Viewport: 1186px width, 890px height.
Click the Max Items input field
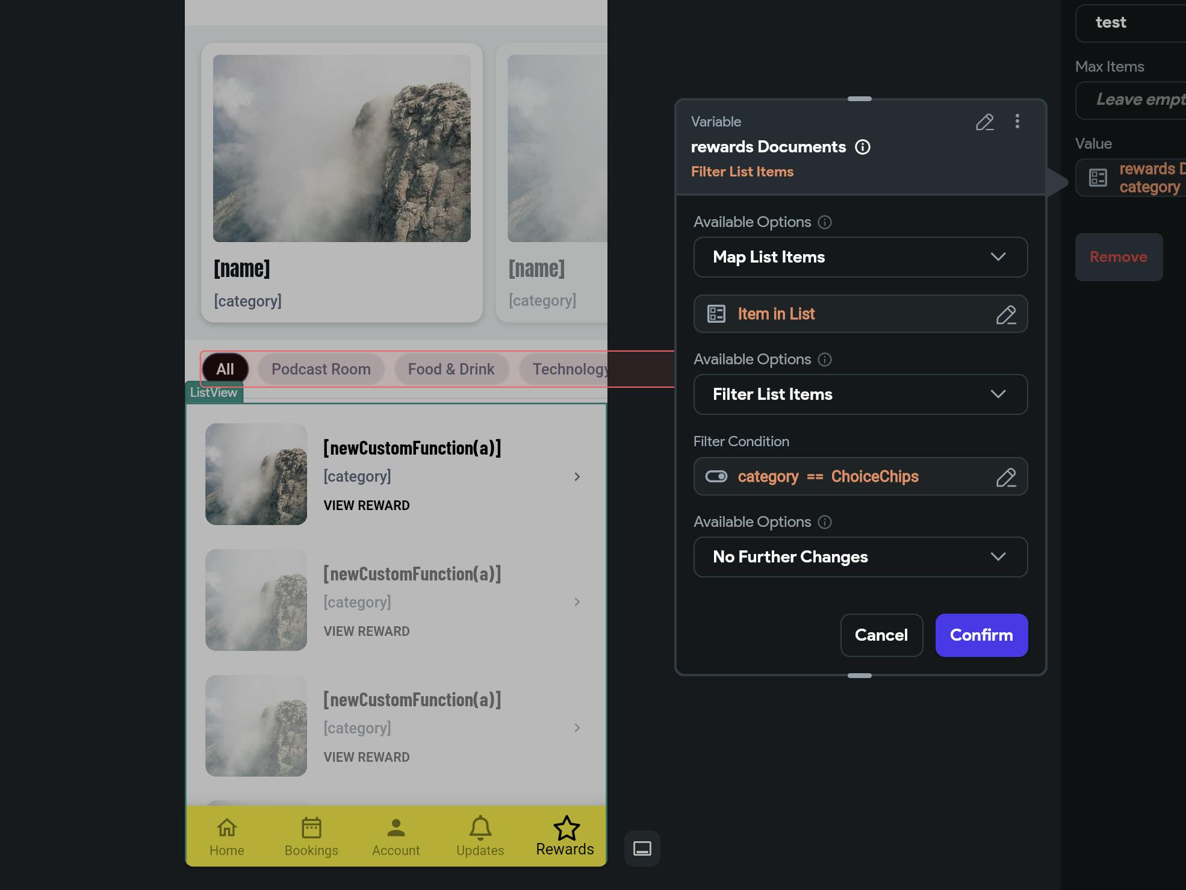[1131, 100]
